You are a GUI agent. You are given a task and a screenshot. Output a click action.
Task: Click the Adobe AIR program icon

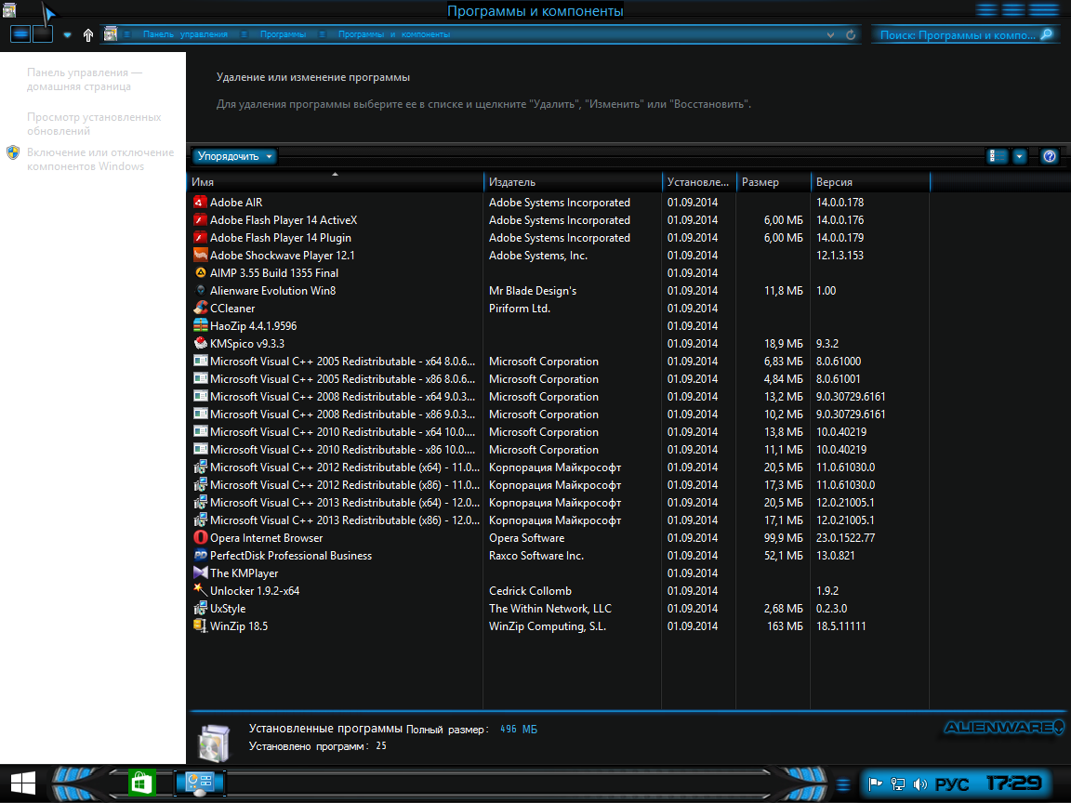(200, 202)
